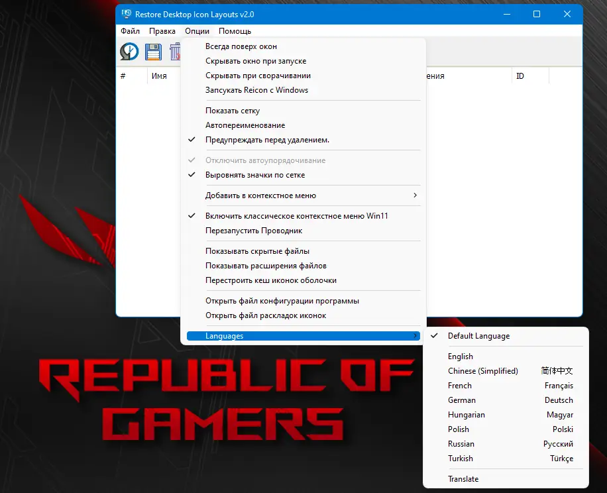Select English language

point(506,356)
